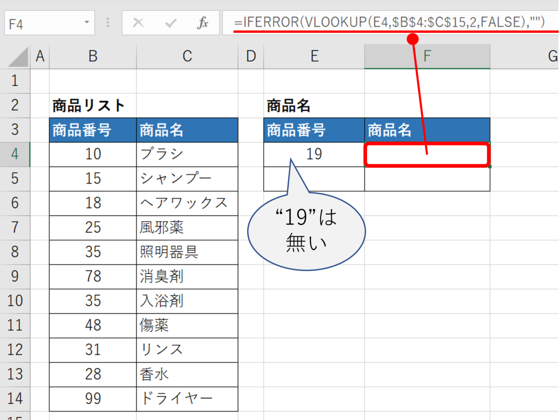Select the cell with product number 48
Image resolution: width=560 pixels, height=420 pixels.
click(93, 325)
